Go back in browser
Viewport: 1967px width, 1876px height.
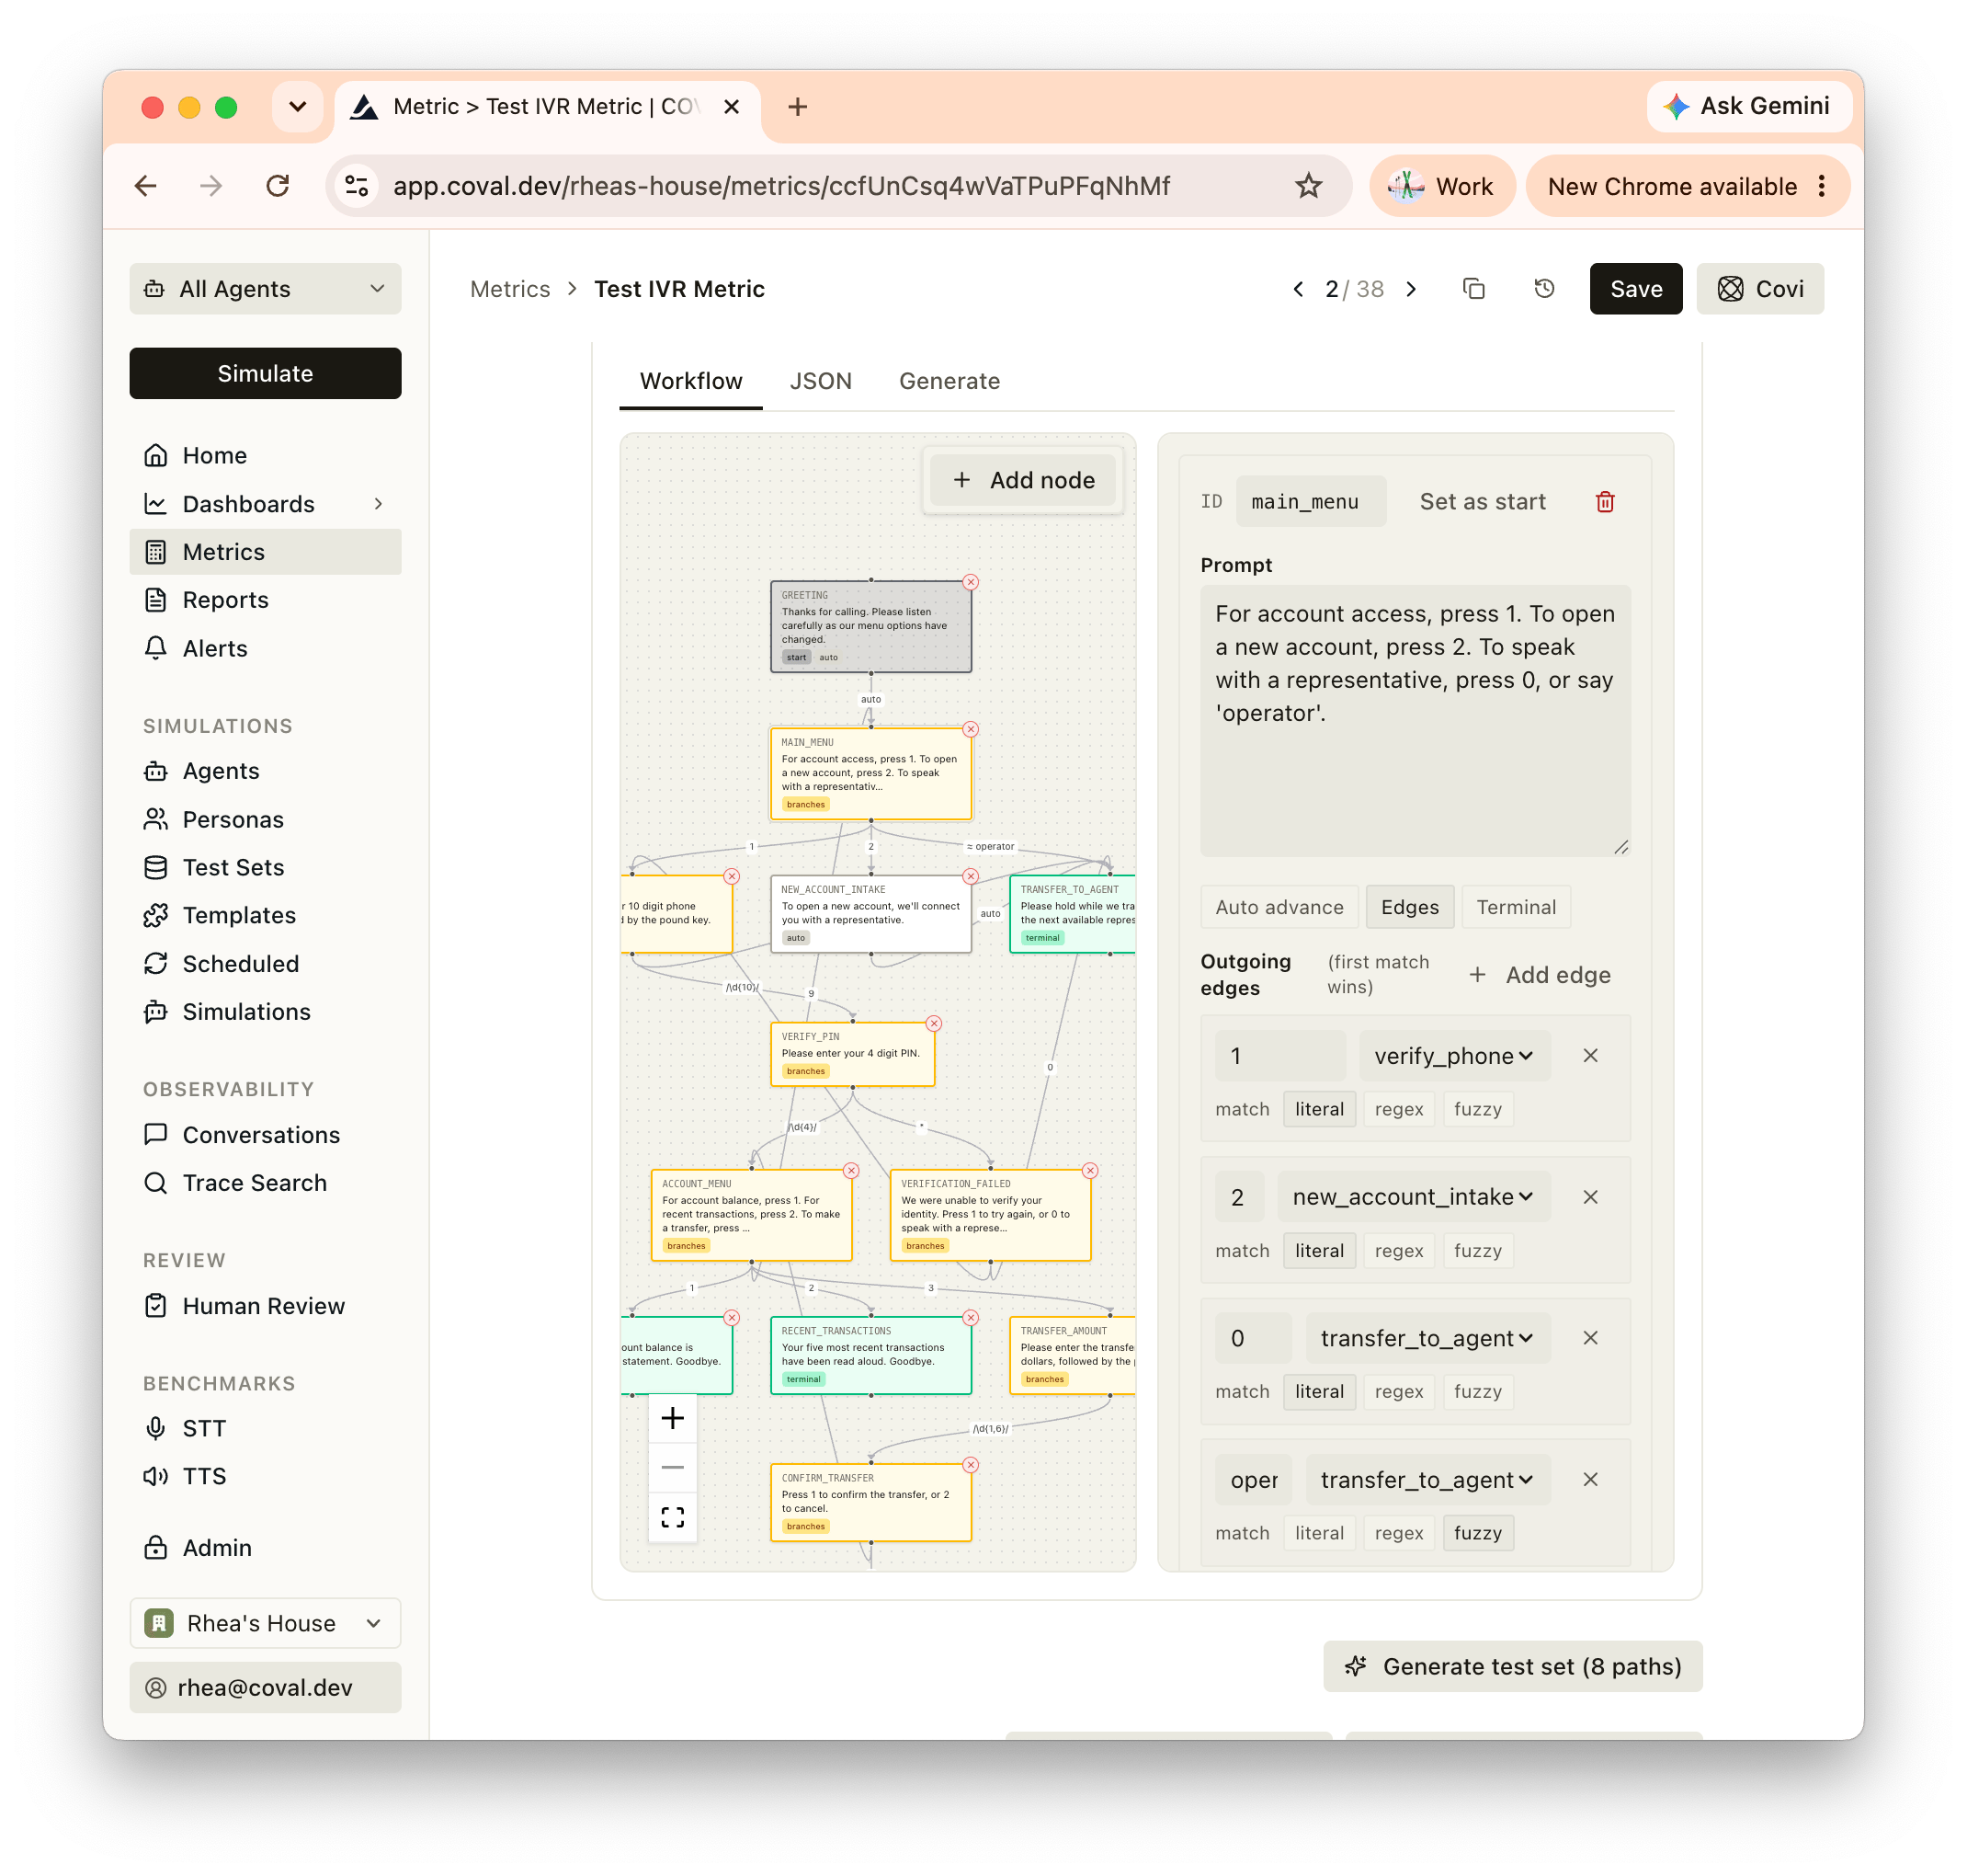coord(146,186)
